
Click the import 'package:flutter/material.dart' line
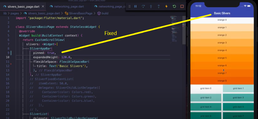50,18
